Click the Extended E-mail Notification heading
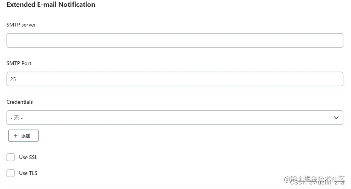Screen dimensions: 351x189 (51, 5)
